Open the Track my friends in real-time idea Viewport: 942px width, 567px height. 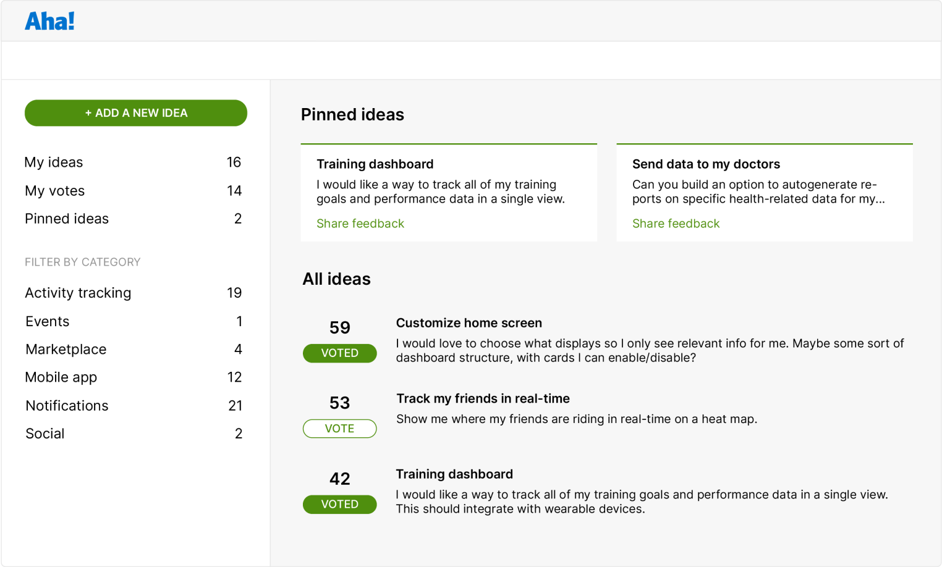[x=483, y=398]
